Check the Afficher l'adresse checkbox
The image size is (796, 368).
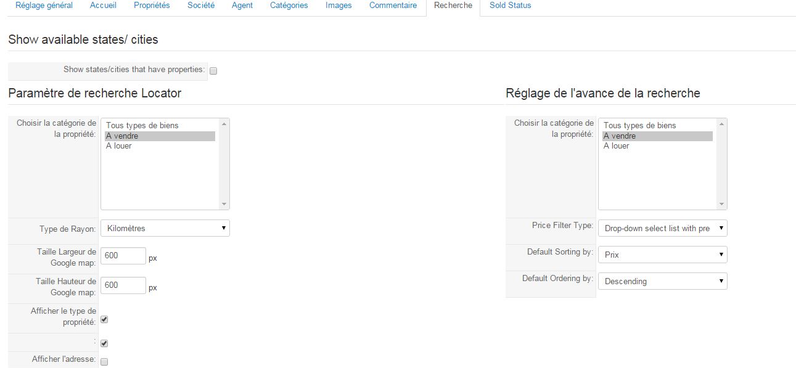point(104,362)
